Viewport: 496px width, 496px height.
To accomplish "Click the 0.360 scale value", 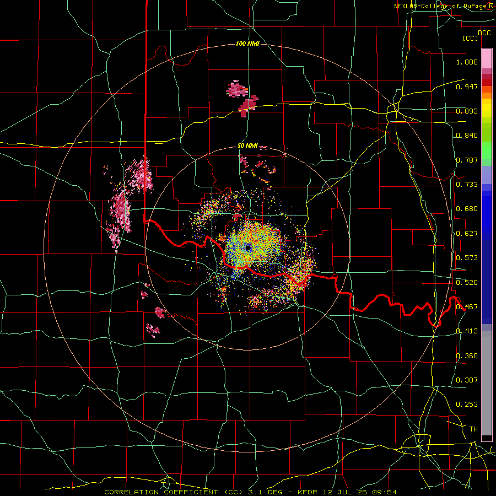I will (x=467, y=356).
